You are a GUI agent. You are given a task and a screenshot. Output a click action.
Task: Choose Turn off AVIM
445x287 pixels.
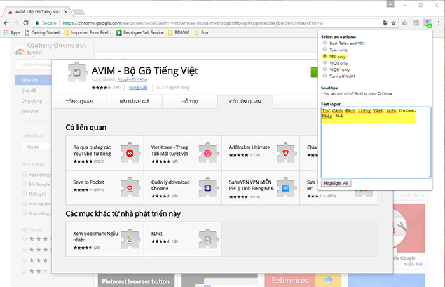325,76
